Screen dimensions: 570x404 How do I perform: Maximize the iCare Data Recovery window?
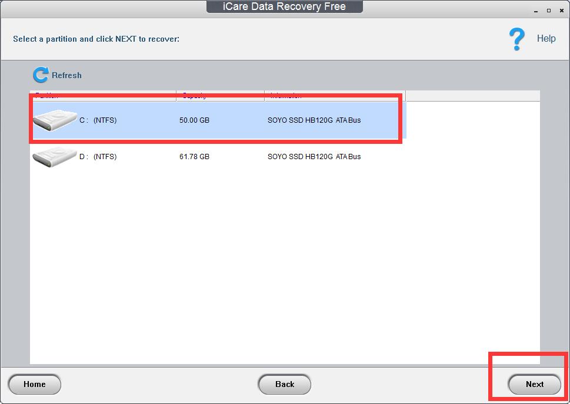[549, 11]
